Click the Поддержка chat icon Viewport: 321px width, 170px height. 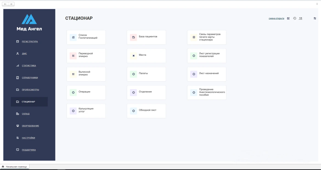coord(18,150)
